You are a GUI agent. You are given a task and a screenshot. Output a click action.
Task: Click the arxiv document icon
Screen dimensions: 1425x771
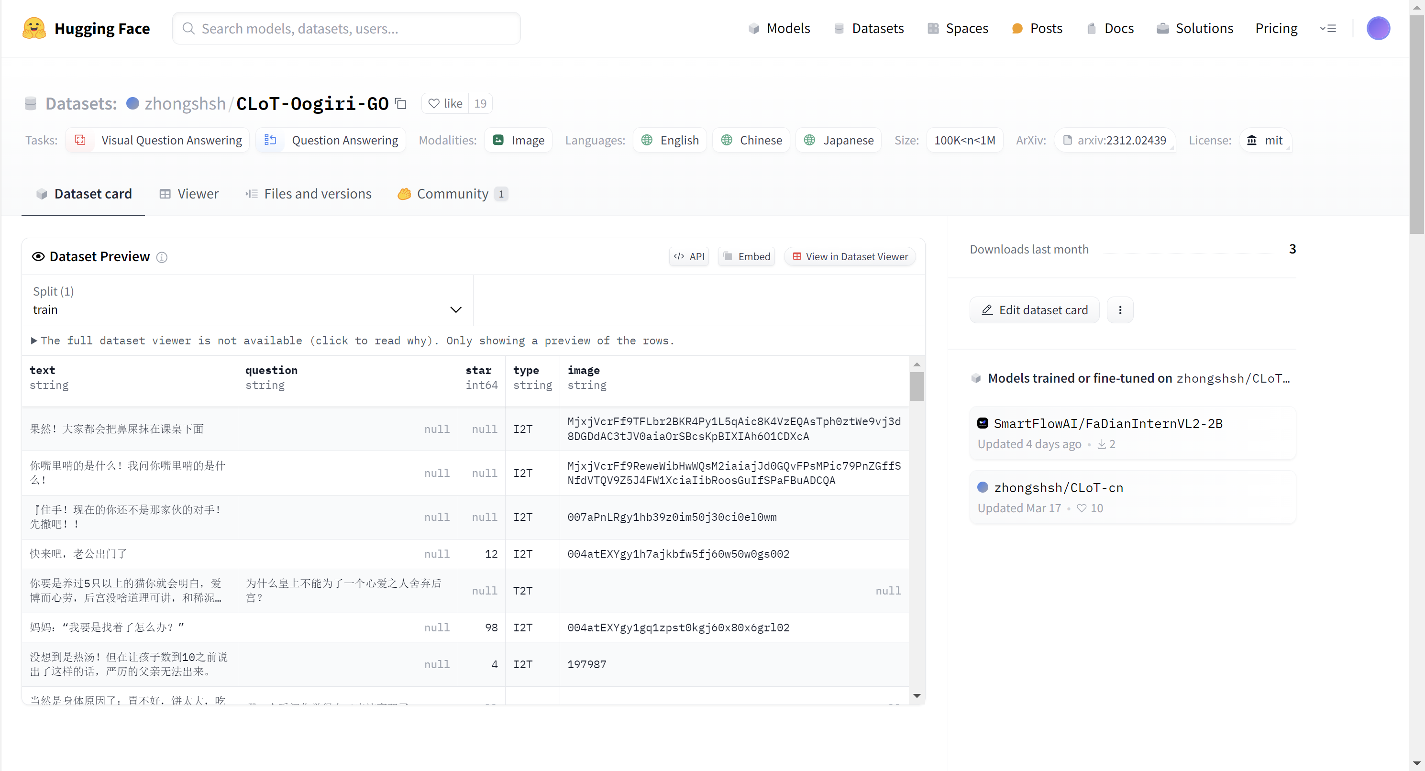tap(1067, 140)
